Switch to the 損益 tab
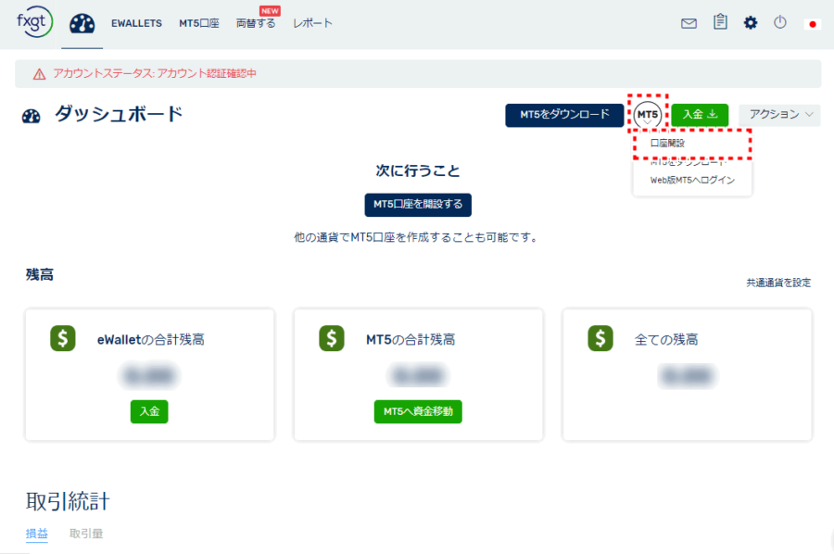The width and height of the screenshot is (834, 554). coord(37,534)
